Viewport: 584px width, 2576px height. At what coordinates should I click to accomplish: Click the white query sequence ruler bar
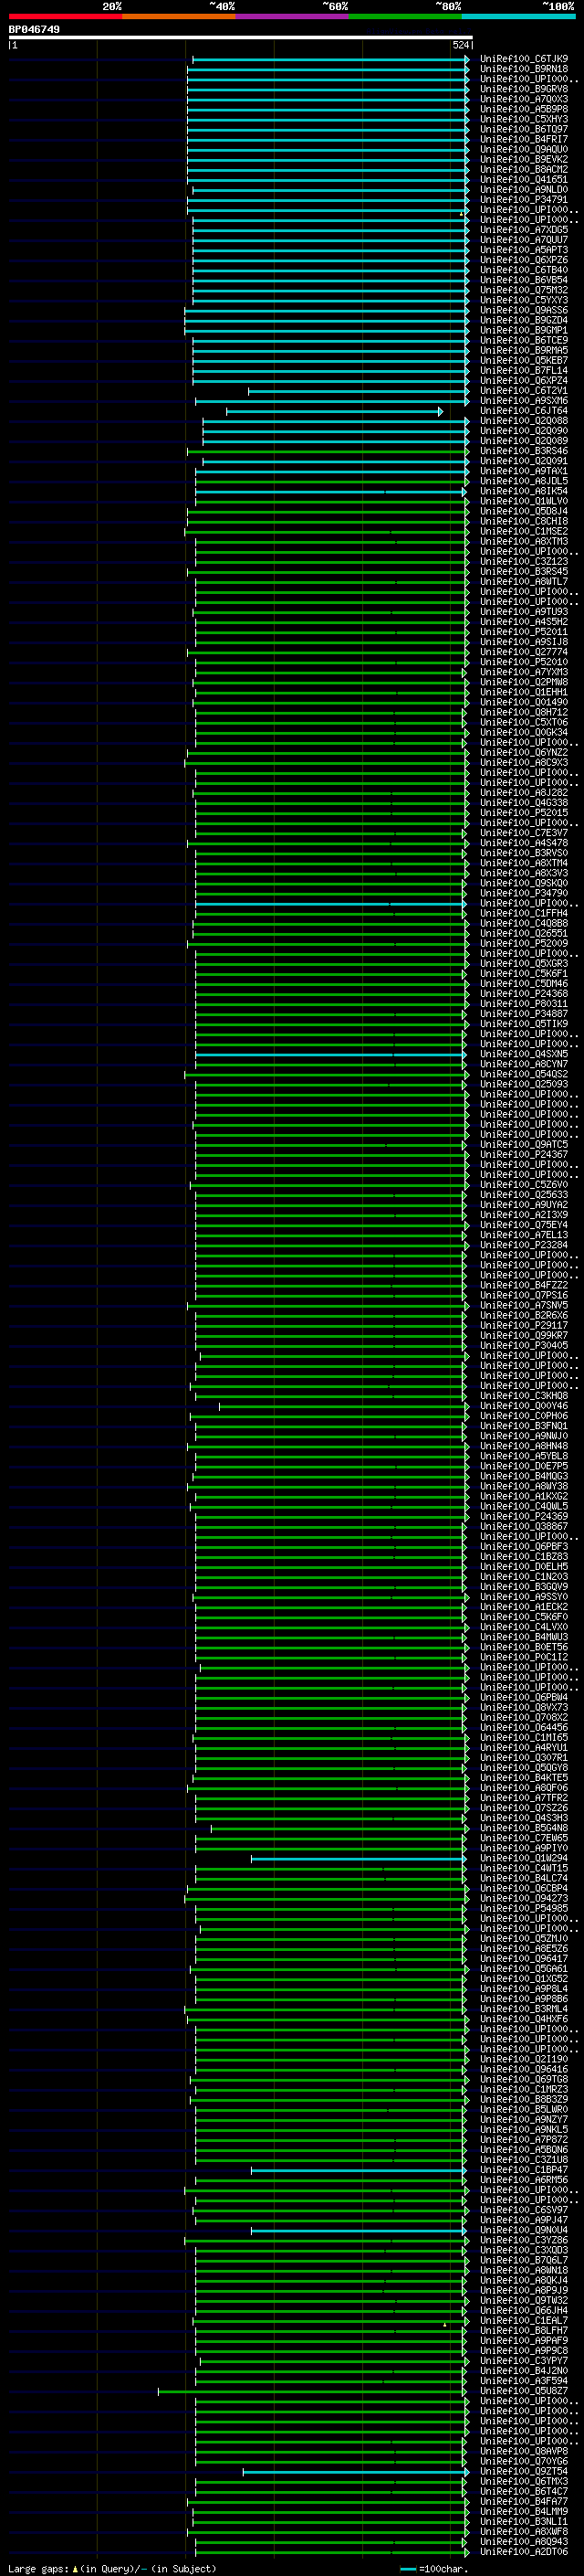pos(241,38)
